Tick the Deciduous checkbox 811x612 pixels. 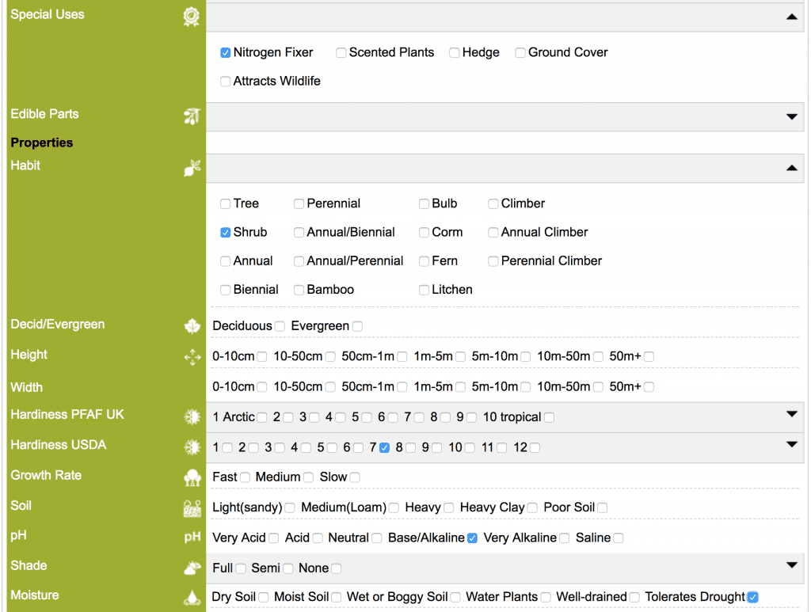click(280, 326)
